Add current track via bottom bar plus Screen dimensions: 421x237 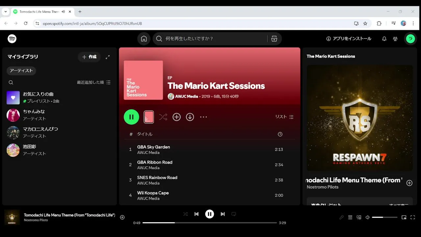click(122, 217)
